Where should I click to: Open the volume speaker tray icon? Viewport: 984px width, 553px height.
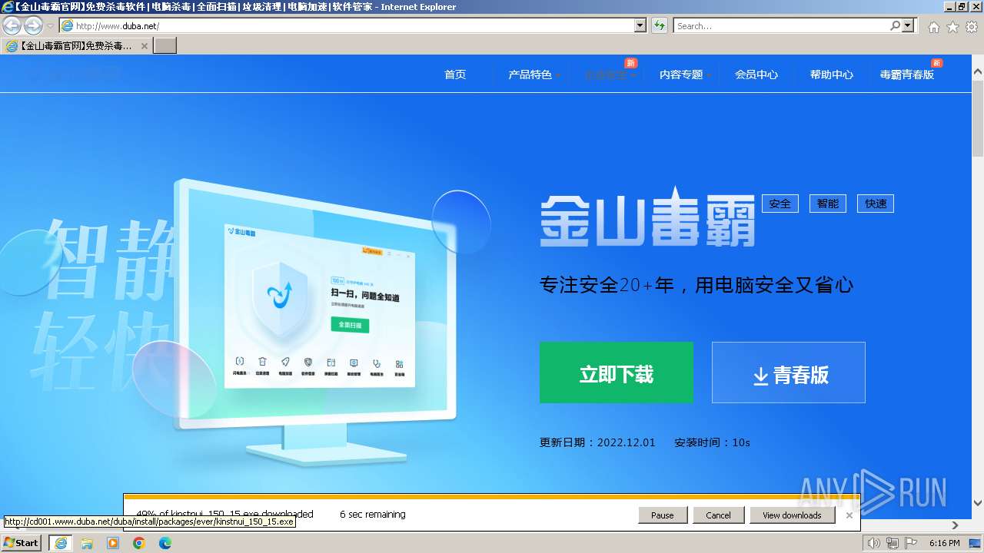[873, 543]
